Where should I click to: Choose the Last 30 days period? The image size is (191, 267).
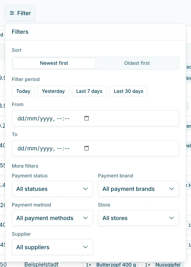click(128, 91)
